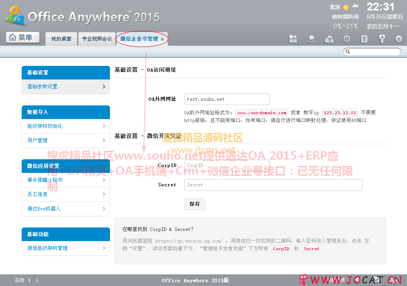Expand the 员工信息 chevron arrow
Screen dimensions: 407x286
click(104, 194)
